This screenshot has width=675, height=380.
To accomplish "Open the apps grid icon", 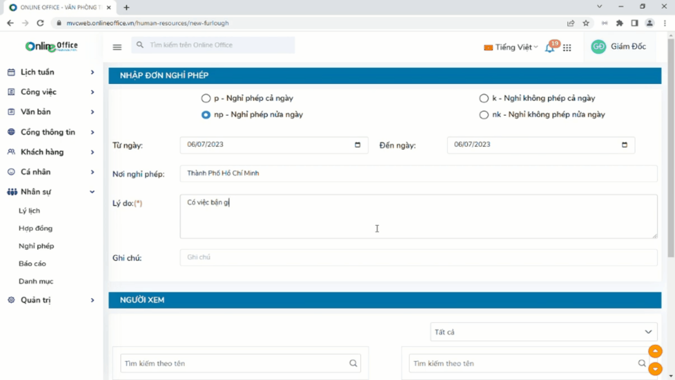I will pyautogui.click(x=567, y=47).
